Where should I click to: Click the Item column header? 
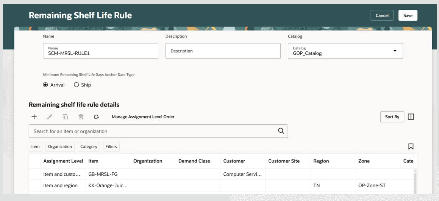pyautogui.click(x=108, y=161)
